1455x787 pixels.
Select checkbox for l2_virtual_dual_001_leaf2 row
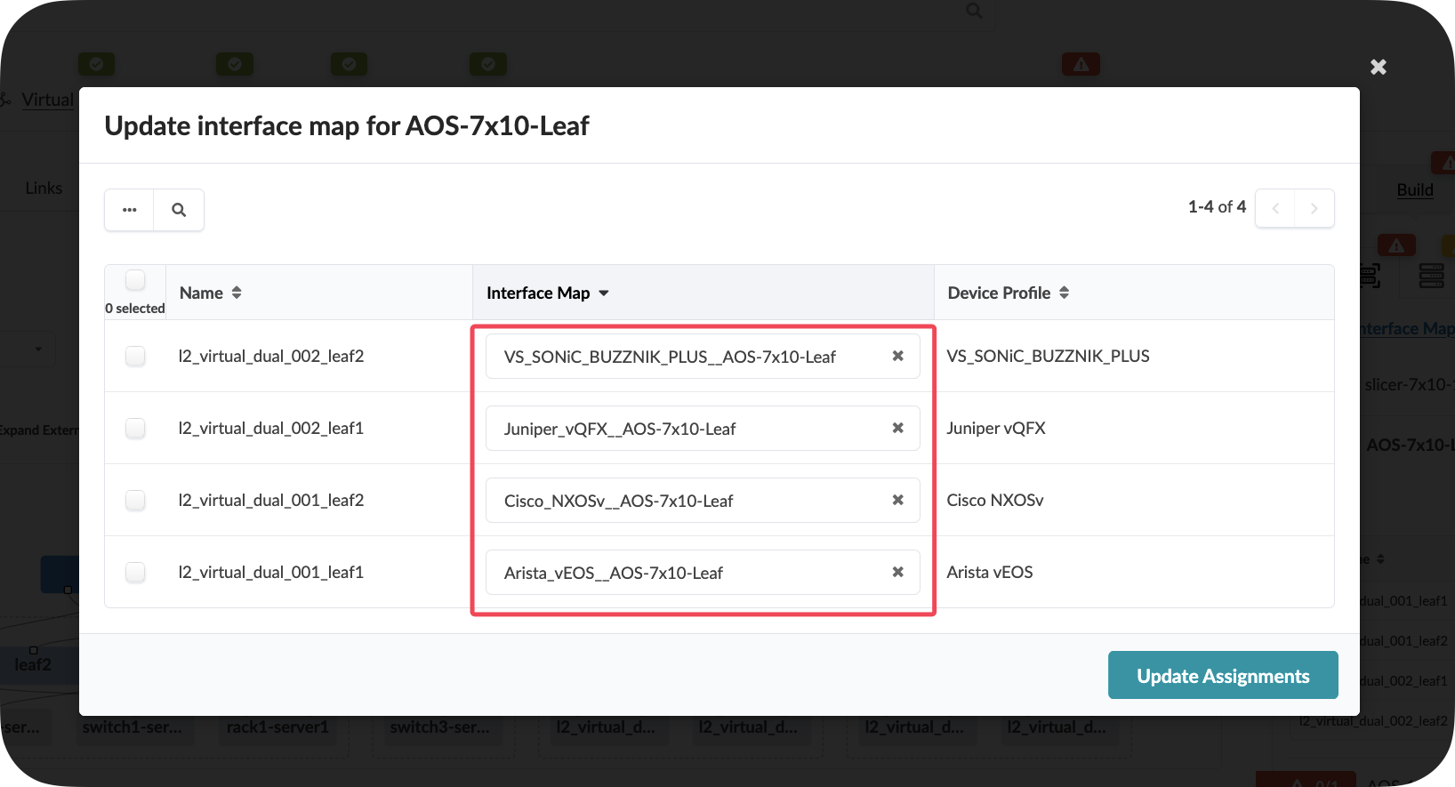pyautogui.click(x=135, y=501)
